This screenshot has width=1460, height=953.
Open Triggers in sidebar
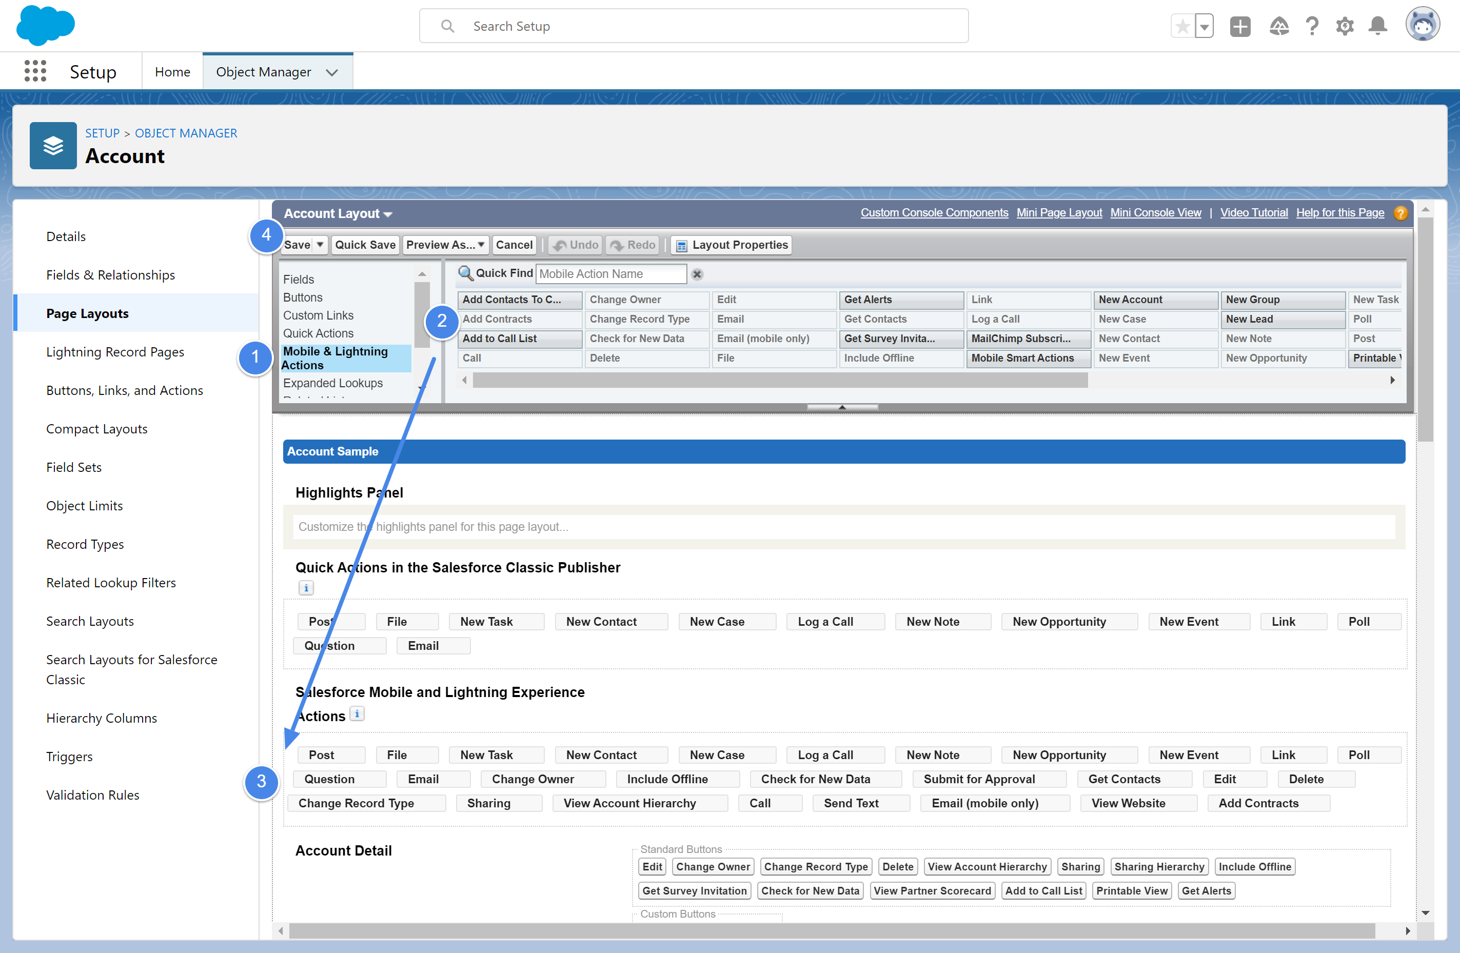click(69, 756)
